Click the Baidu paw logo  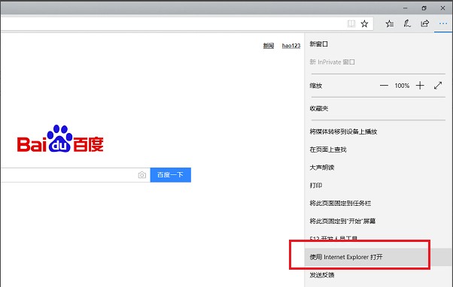pyautogui.click(x=60, y=138)
